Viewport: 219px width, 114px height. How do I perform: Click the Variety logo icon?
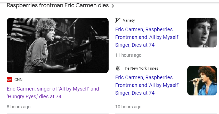pyautogui.click(x=118, y=20)
